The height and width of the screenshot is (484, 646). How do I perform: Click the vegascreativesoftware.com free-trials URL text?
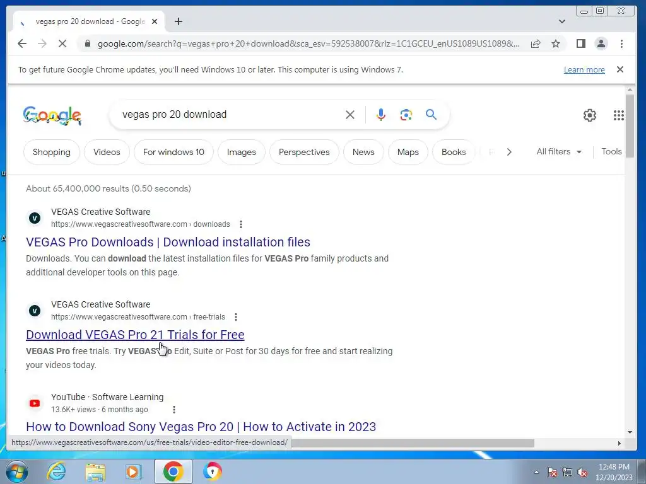click(138, 317)
